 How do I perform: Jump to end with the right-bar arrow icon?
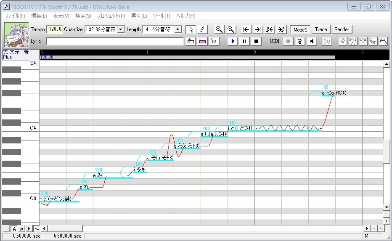[258, 29]
